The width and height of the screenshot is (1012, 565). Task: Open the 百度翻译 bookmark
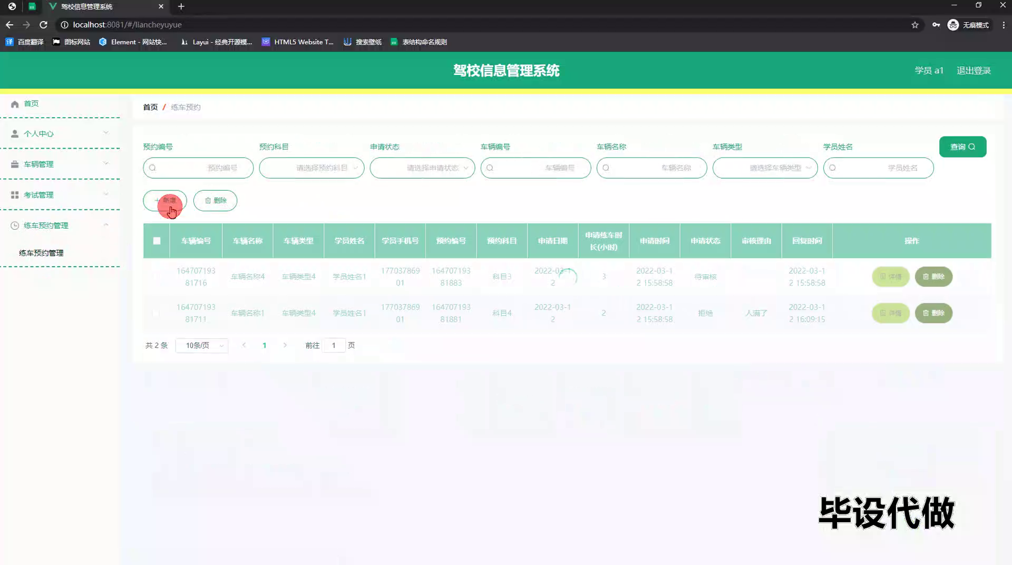point(24,42)
